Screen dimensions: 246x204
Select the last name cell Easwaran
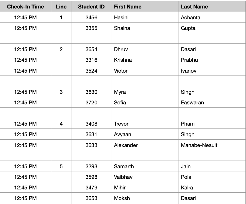(212, 103)
